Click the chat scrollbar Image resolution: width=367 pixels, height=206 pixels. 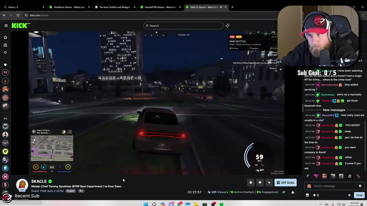pyautogui.click(x=365, y=146)
